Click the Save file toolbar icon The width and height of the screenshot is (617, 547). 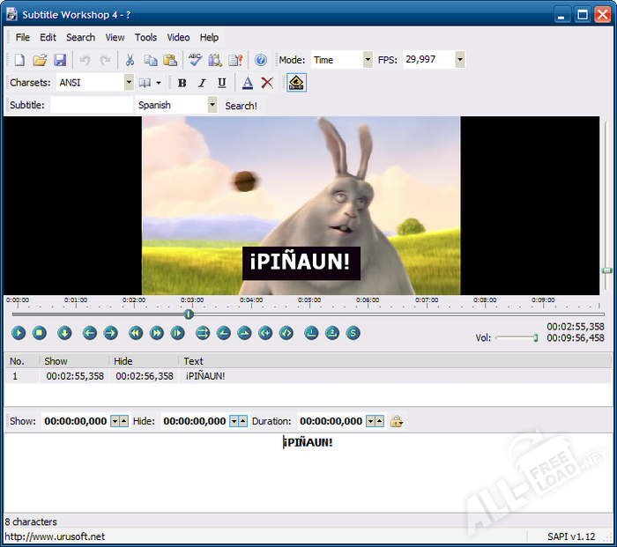pyautogui.click(x=60, y=60)
